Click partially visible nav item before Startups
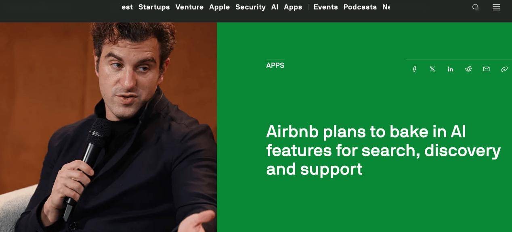Viewport: 512px width, 232px height. [x=127, y=7]
